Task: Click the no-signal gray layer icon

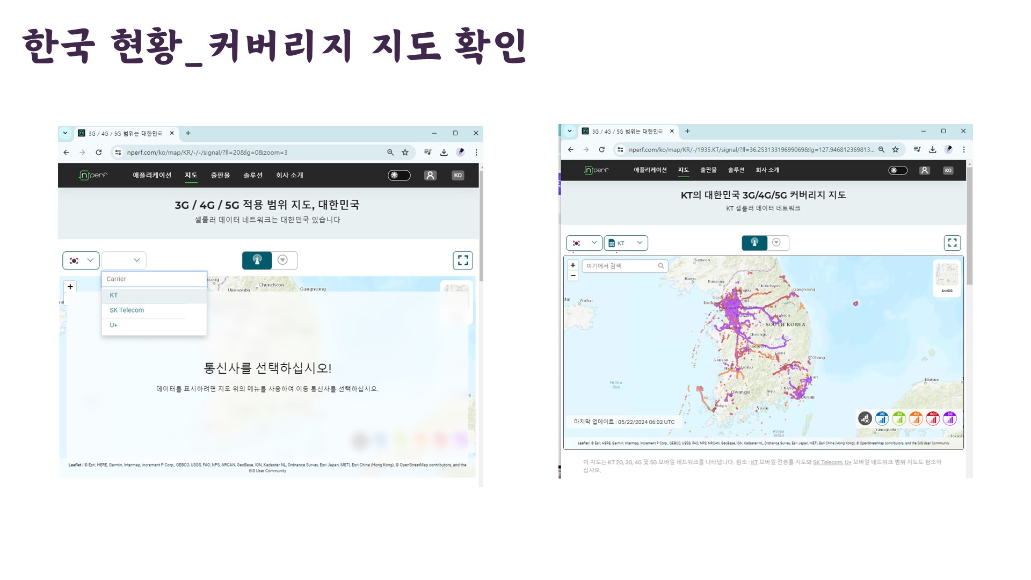Action: point(865,418)
